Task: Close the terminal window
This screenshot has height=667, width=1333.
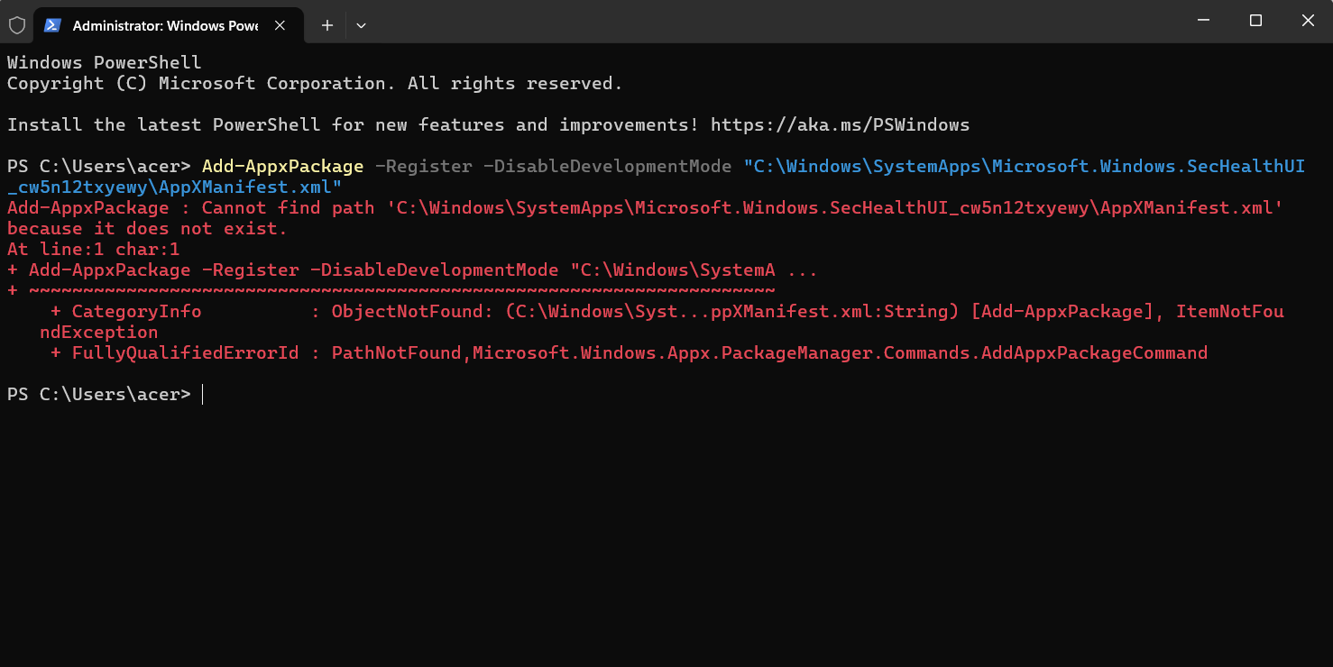Action: [1308, 21]
